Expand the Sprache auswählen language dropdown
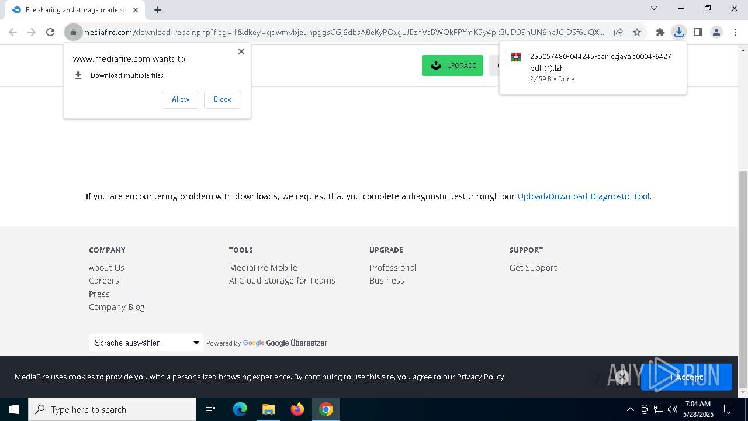The width and height of the screenshot is (748, 421). (146, 343)
